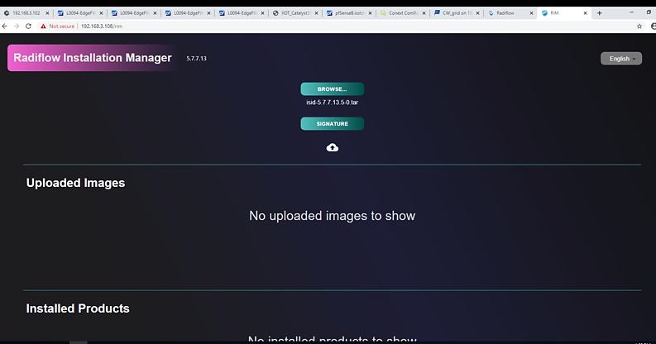Screen dimensions: 656x344
Task: Go back with browser back arrow
Action: (5, 26)
